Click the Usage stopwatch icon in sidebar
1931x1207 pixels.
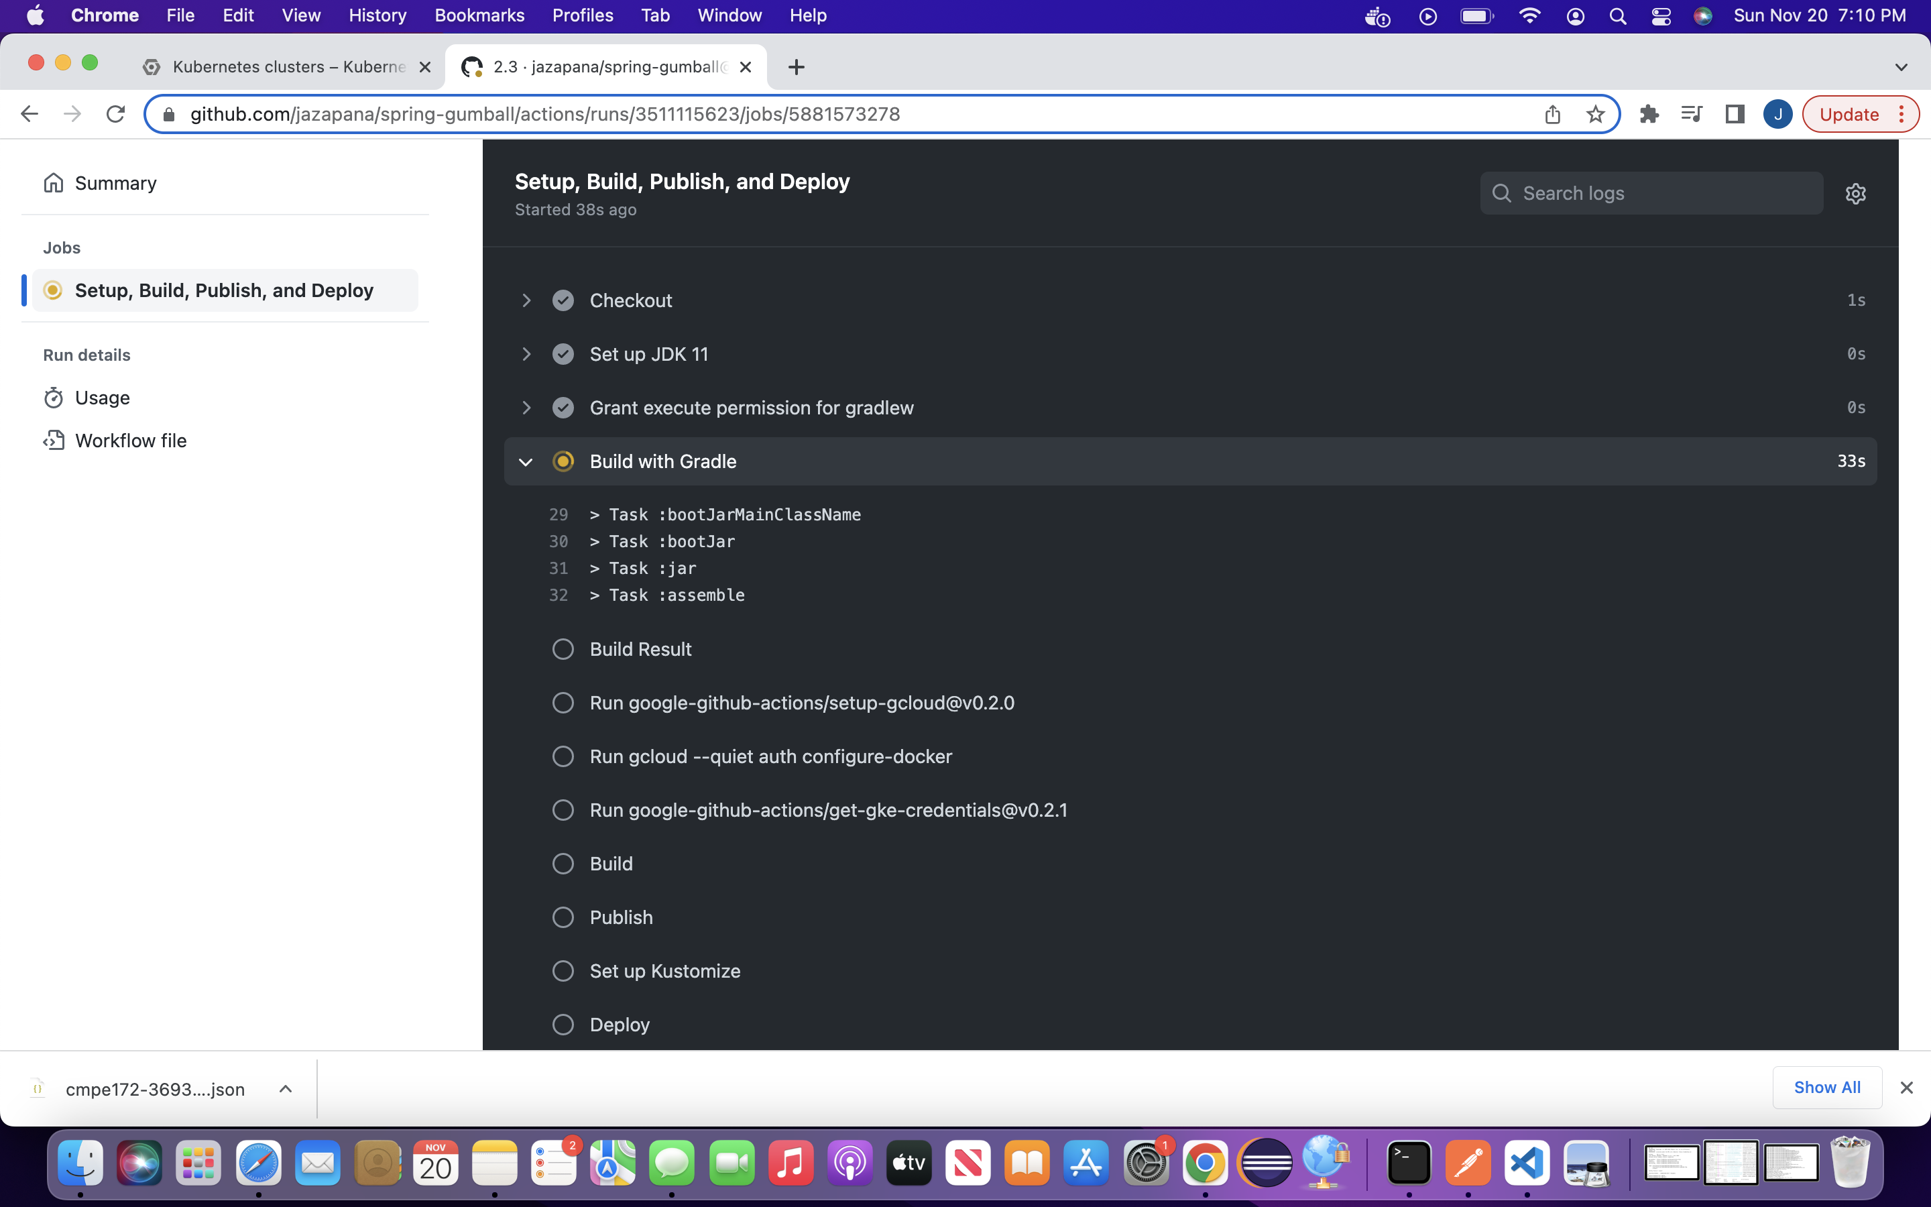pos(53,397)
